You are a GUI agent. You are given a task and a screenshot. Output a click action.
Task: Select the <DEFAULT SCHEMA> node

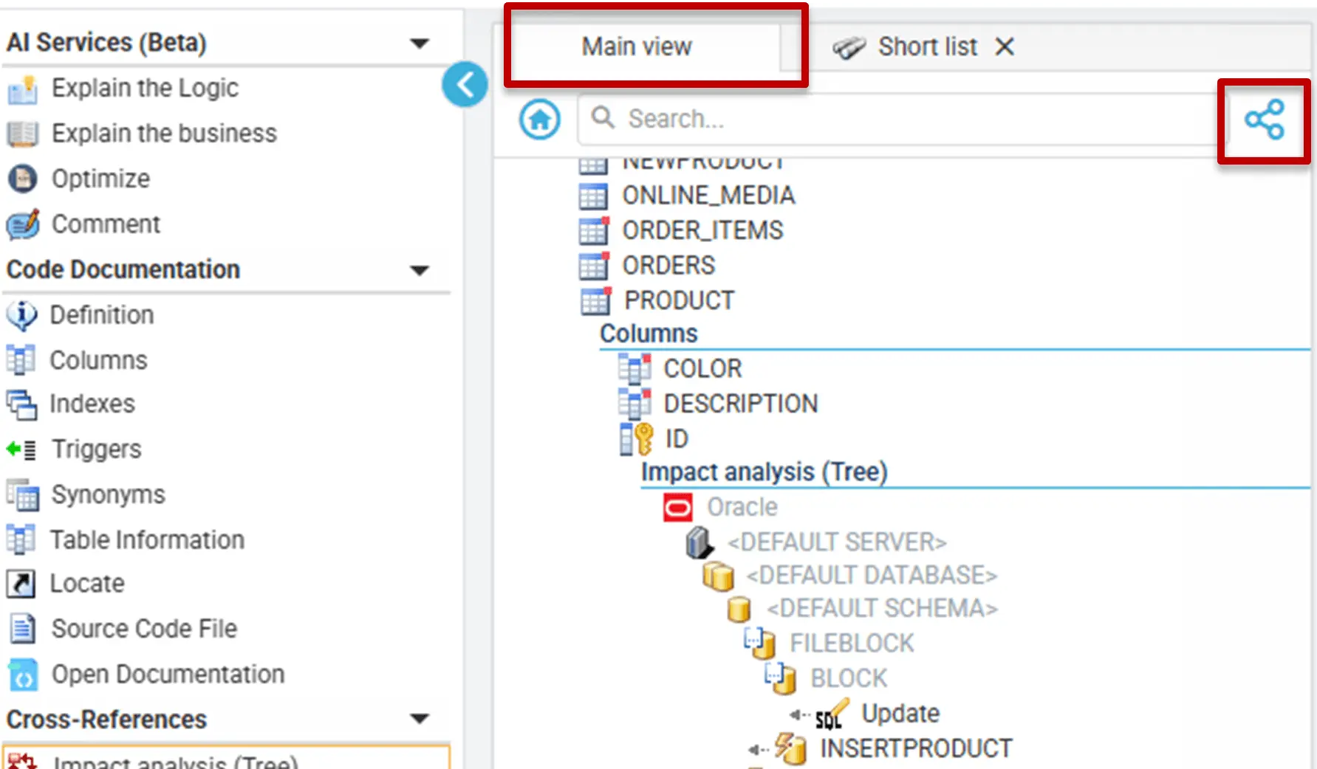pyautogui.click(x=882, y=609)
